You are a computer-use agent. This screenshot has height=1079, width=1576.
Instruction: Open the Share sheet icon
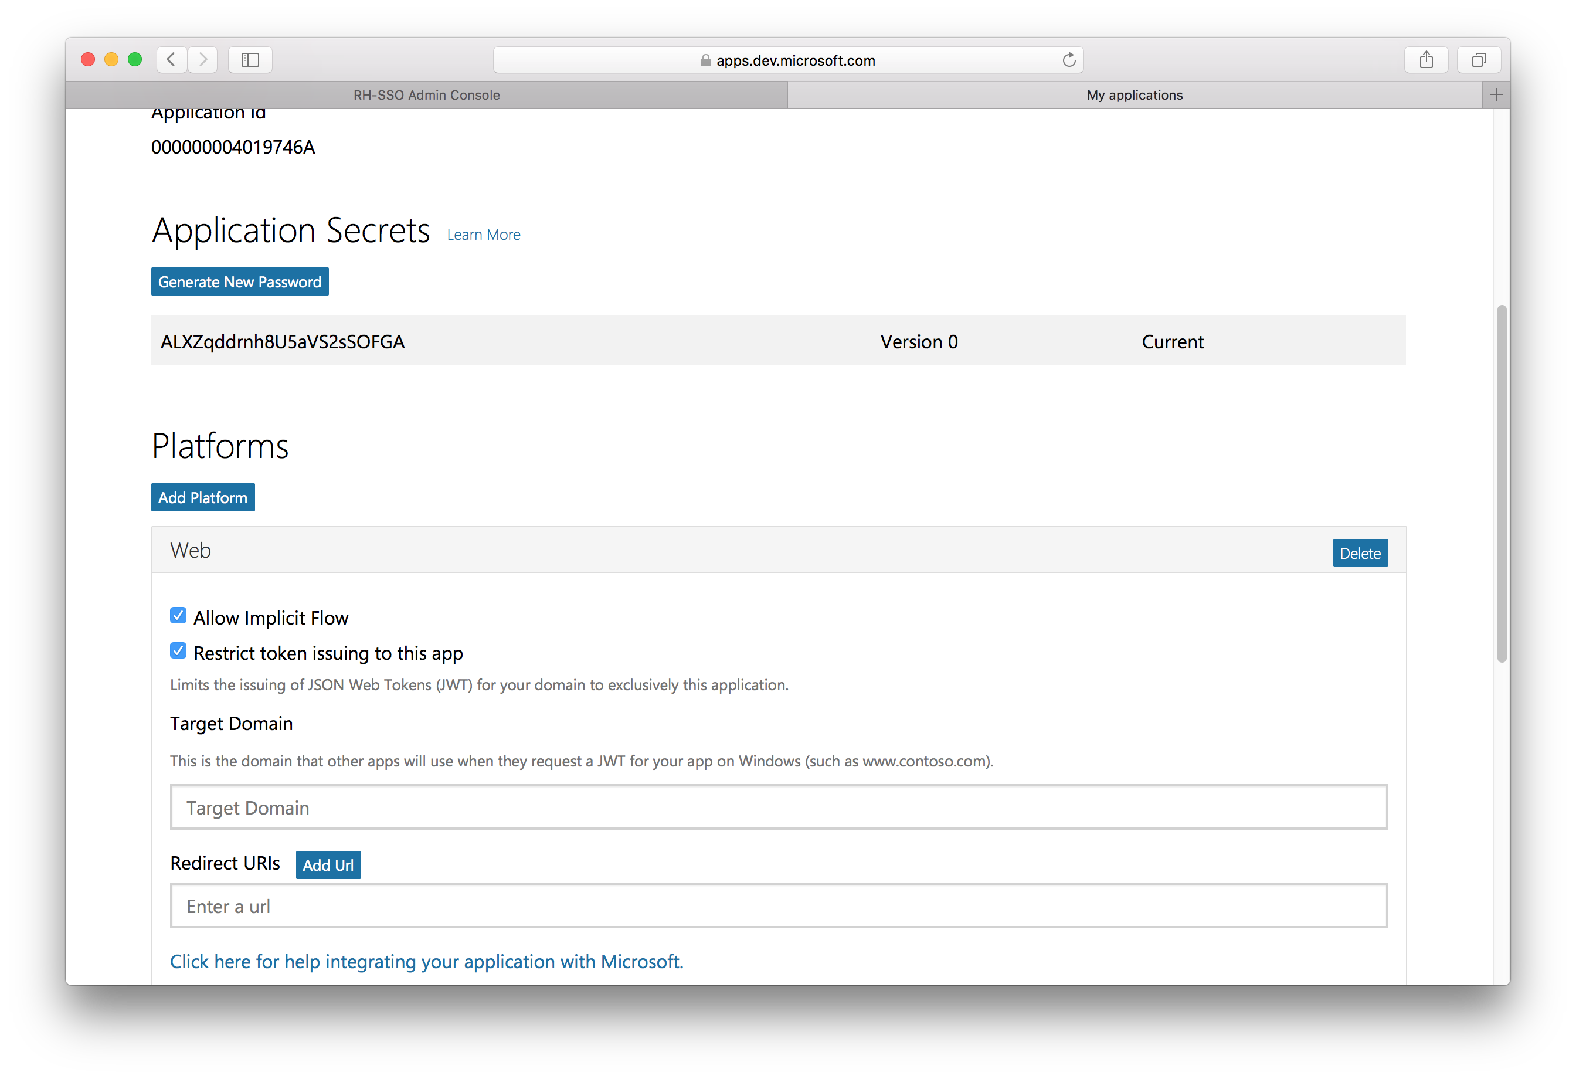(1426, 60)
